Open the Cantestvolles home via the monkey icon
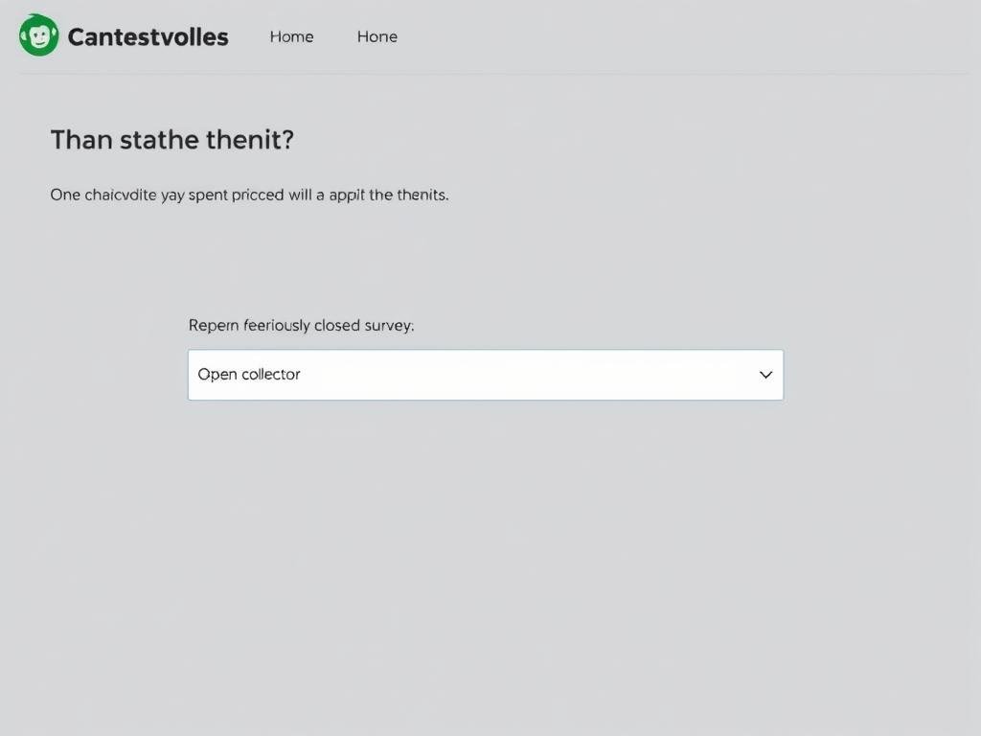Viewport: 981px width, 736px height. pyautogui.click(x=38, y=34)
